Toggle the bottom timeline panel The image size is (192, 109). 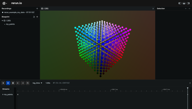tap(184, 3)
